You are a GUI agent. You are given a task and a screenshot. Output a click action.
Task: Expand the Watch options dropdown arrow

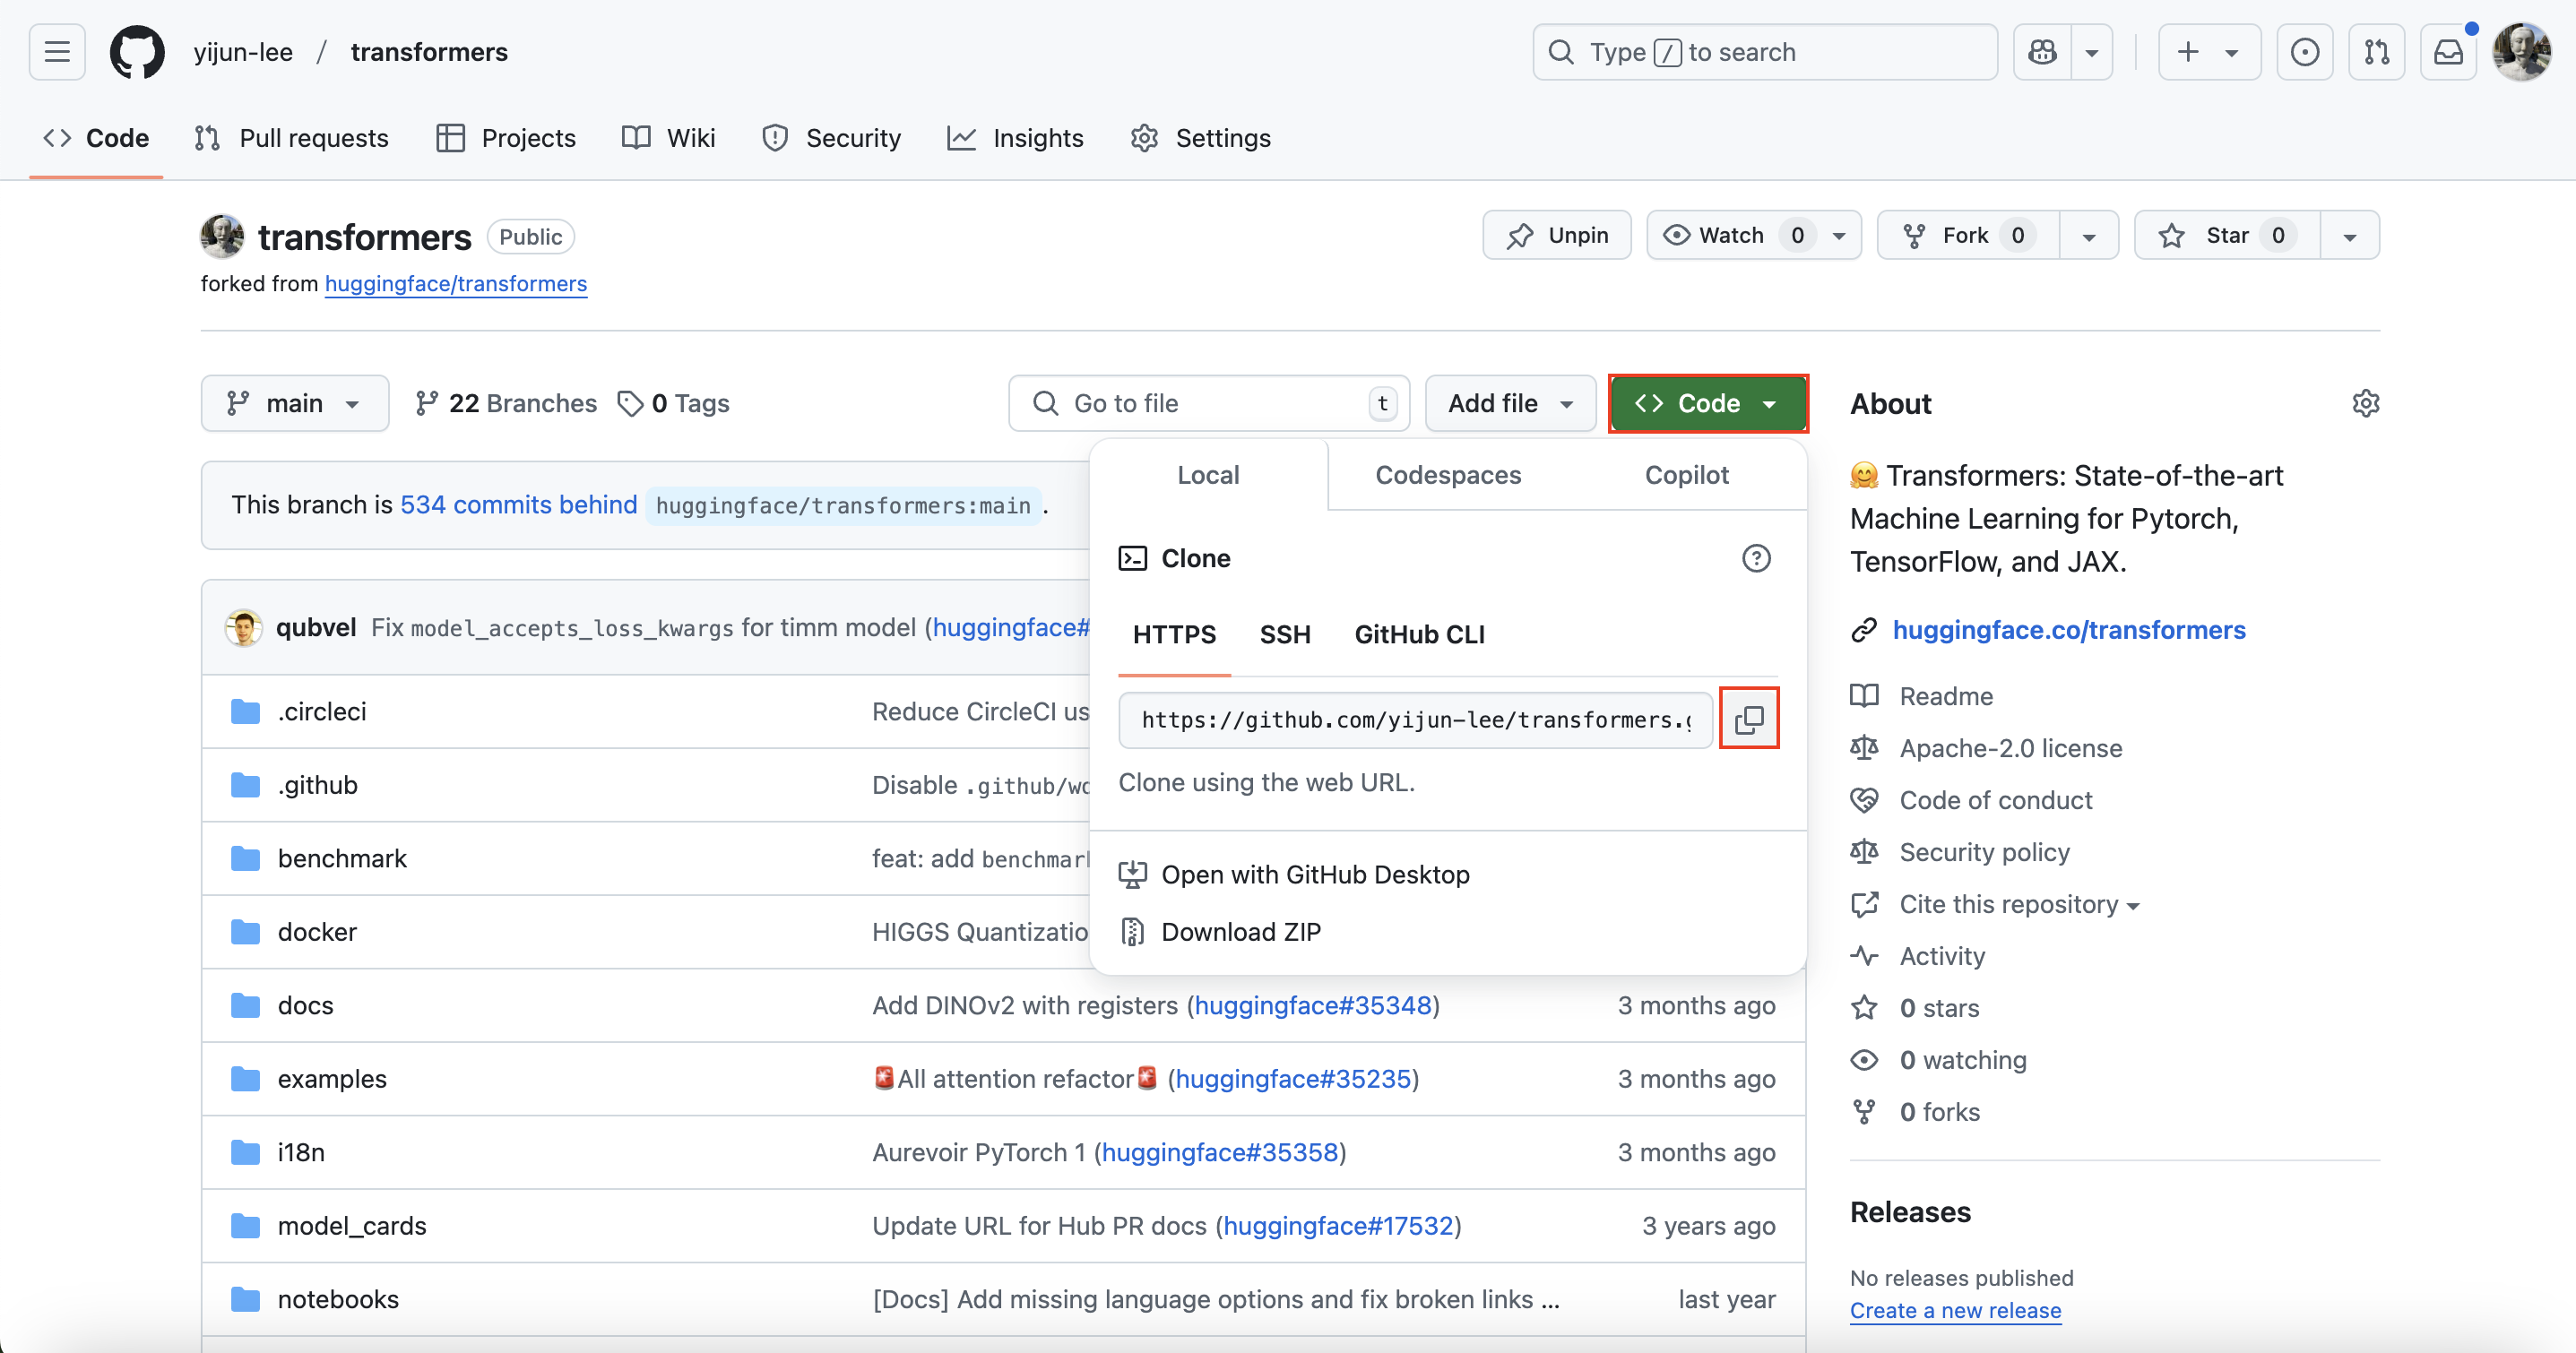point(1839,235)
